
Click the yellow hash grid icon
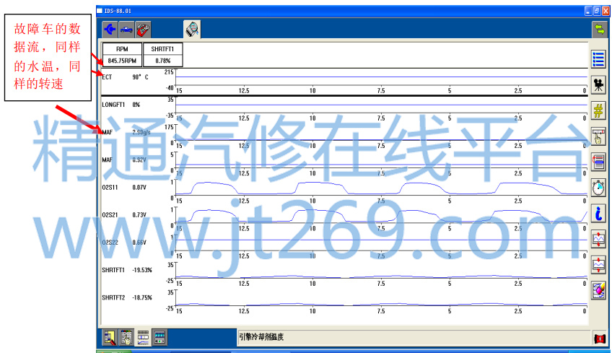pyautogui.click(x=598, y=110)
